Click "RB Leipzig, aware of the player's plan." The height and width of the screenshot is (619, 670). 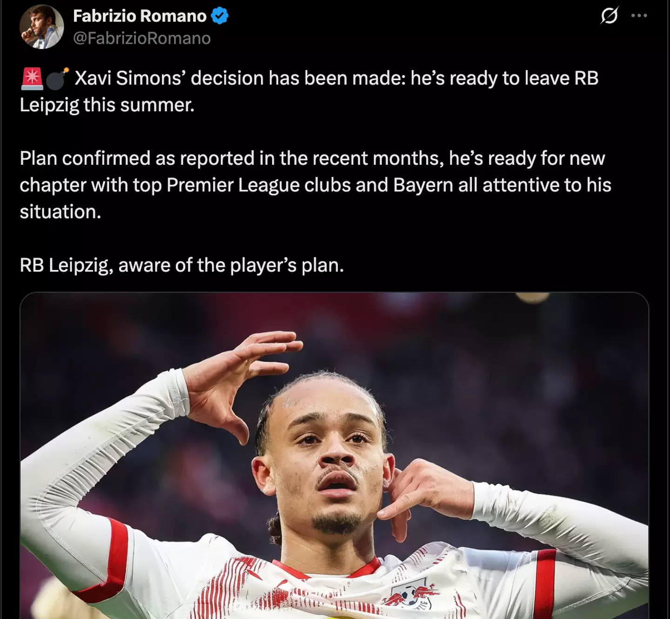tap(182, 265)
